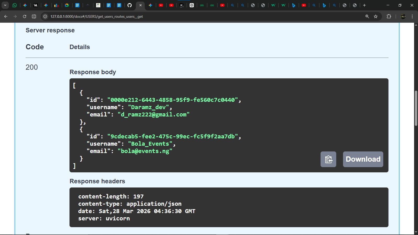This screenshot has width=418, height=235.
Task: Switch to the WhatsApp tab
Action: pos(15,5)
